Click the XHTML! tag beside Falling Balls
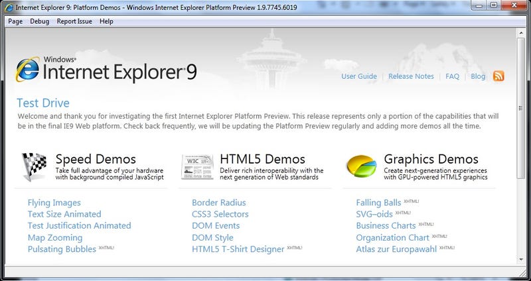 (x=411, y=201)
